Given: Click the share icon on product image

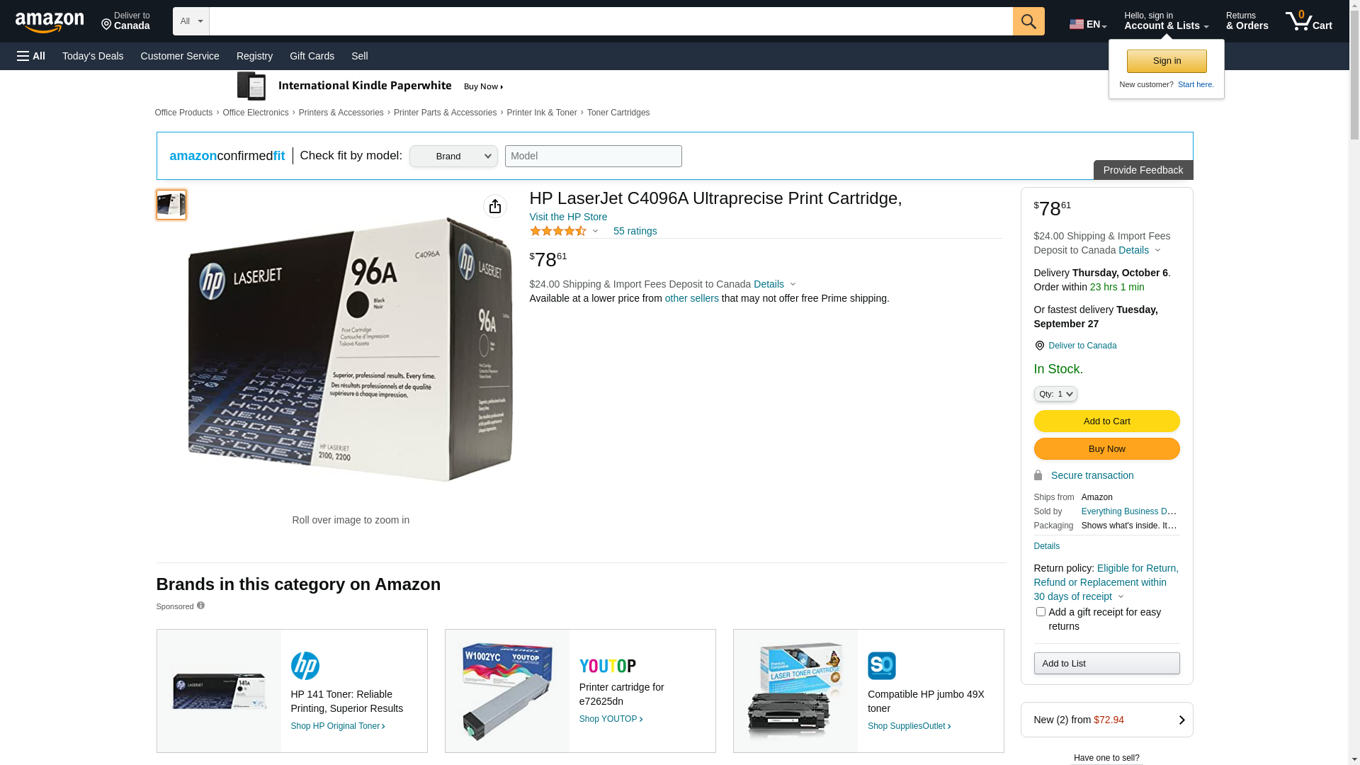Looking at the screenshot, I should (495, 206).
